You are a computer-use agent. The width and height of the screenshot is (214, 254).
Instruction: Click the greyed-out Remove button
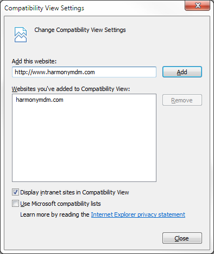(x=182, y=100)
